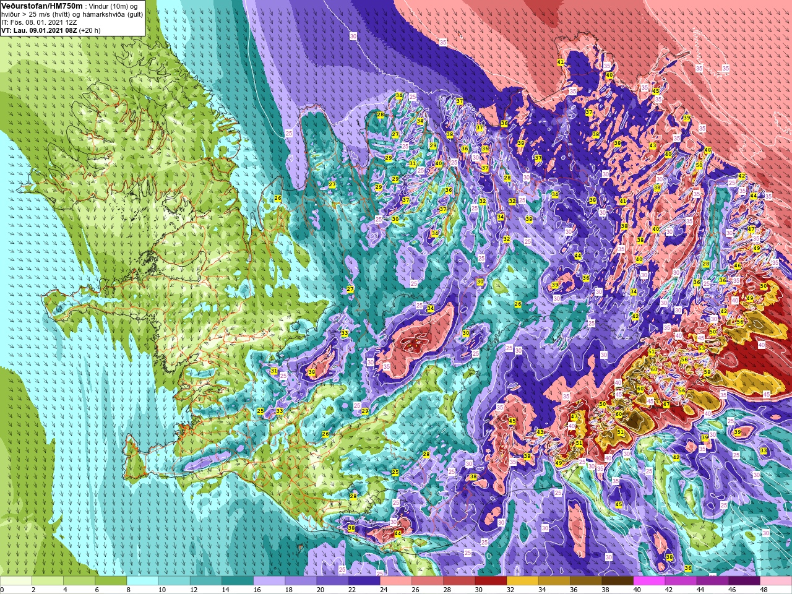
Task: Click the brown swatch between 36 and 38
Action: (x=585, y=580)
